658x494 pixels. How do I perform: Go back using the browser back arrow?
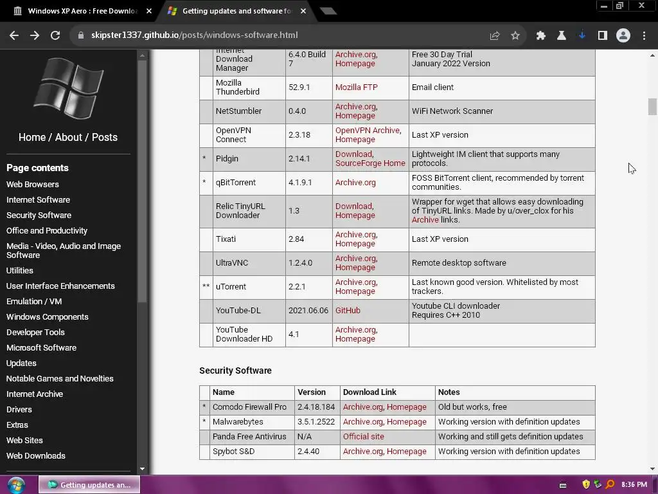click(14, 35)
